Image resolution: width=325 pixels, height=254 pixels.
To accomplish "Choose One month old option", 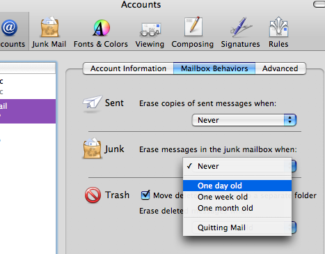I will [x=237, y=208].
